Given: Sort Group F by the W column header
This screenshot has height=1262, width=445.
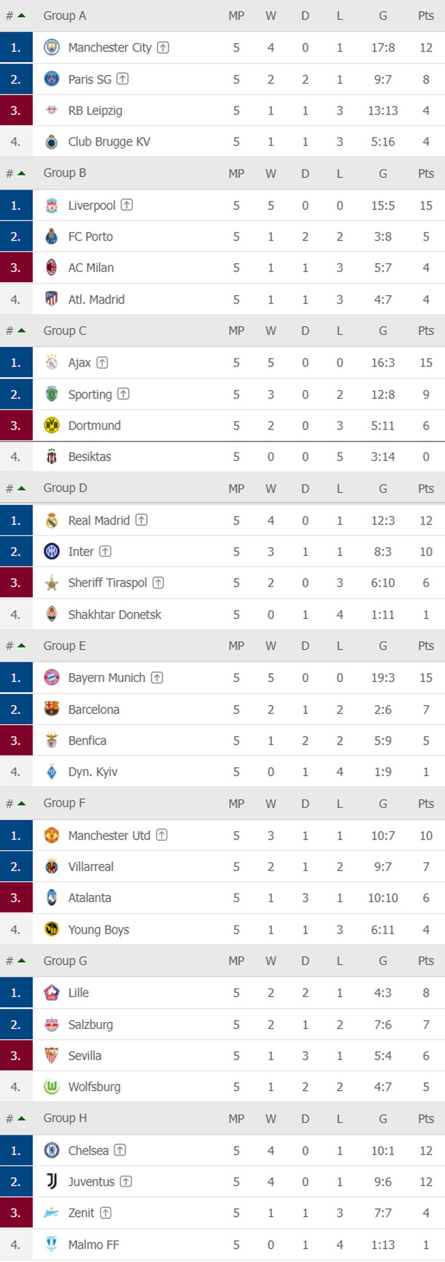Looking at the screenshot, I should point(271,804).
